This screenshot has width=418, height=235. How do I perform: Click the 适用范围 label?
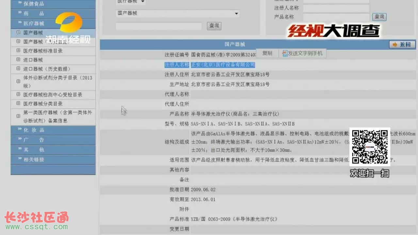pyautogui.click(x=179, y=160)
